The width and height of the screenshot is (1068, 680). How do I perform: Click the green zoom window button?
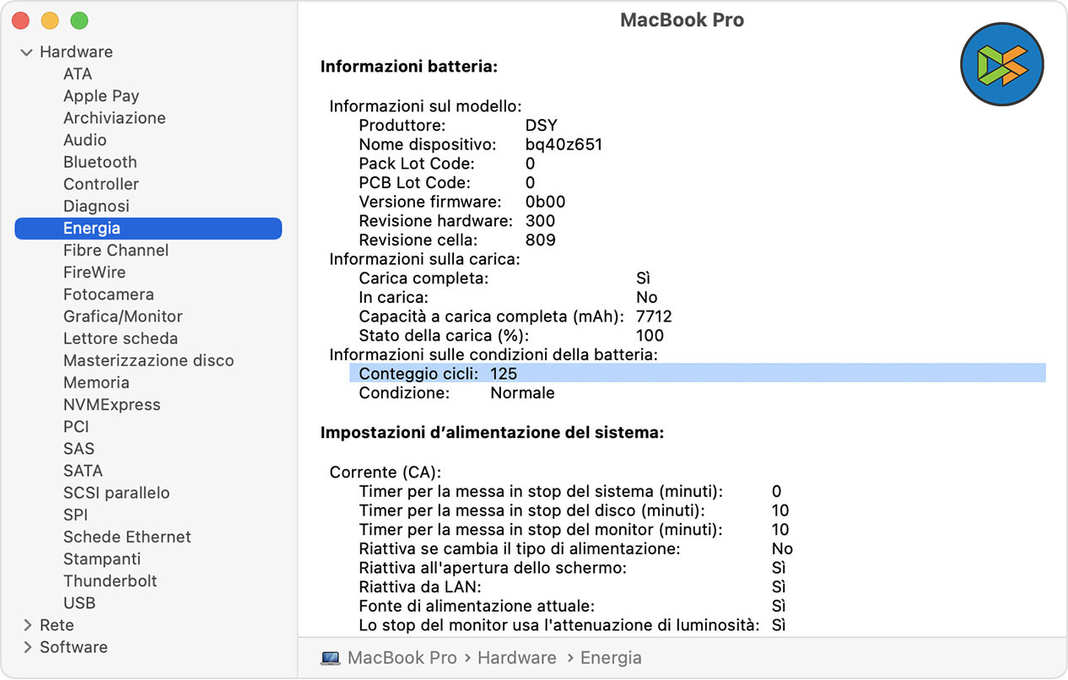click(79, 20)
